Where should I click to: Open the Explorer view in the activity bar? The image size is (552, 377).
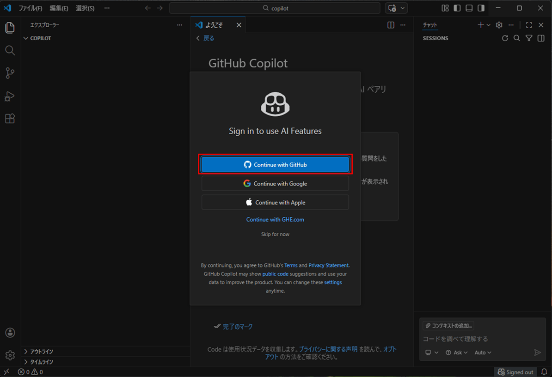pyautogui.click(x=10, y=28)
